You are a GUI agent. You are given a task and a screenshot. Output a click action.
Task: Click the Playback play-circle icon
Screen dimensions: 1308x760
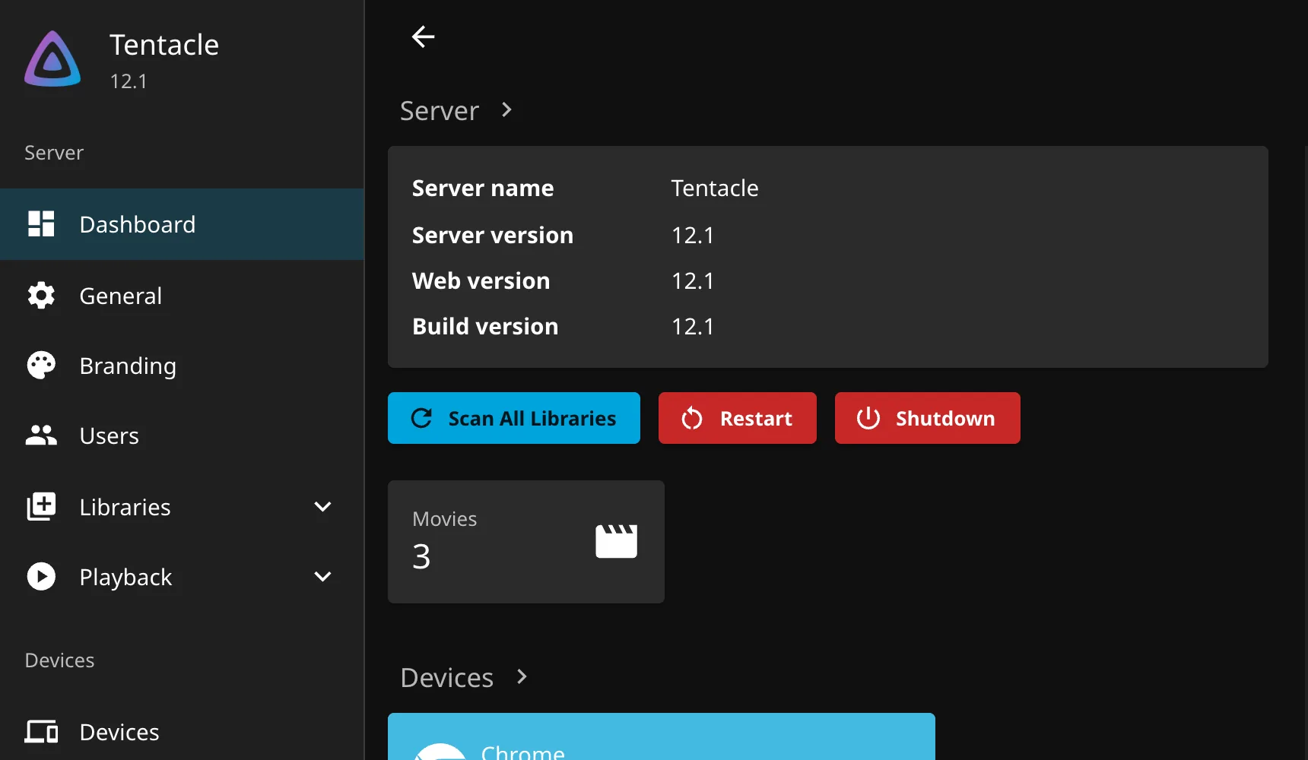tap(41, 577)
